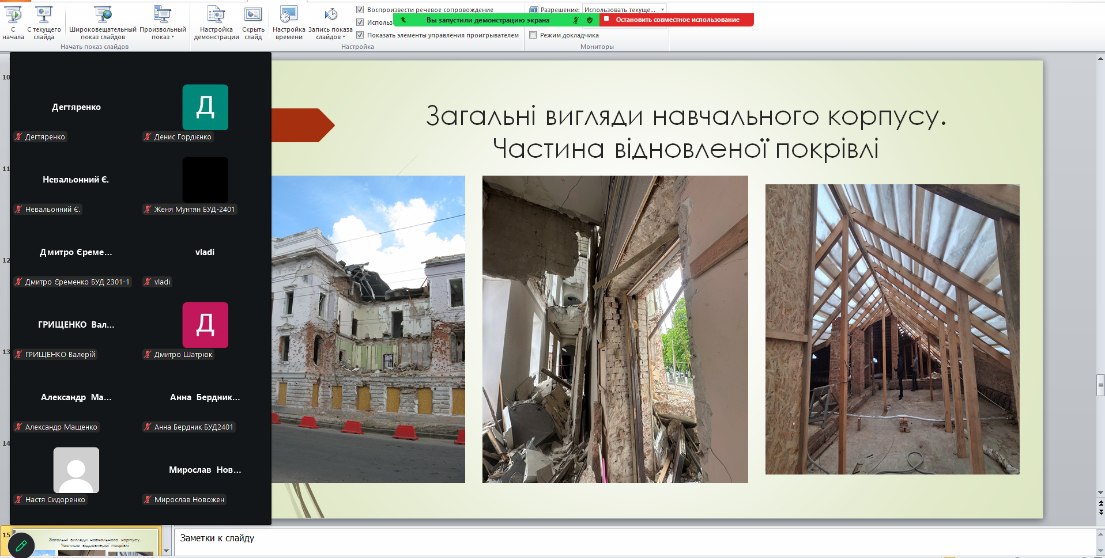Click into the slide notes field
The height and width of the screenshot is (558, 1105).
tap(634, 542)
